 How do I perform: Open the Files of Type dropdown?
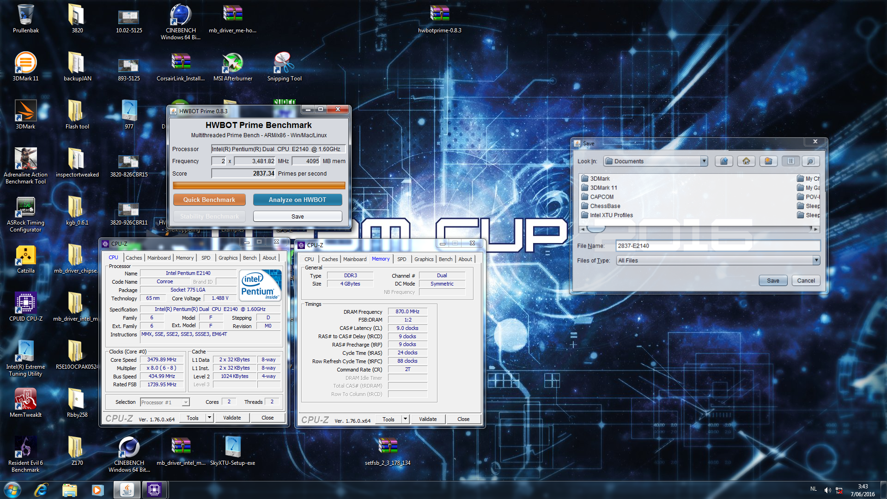tap(816, 261)
